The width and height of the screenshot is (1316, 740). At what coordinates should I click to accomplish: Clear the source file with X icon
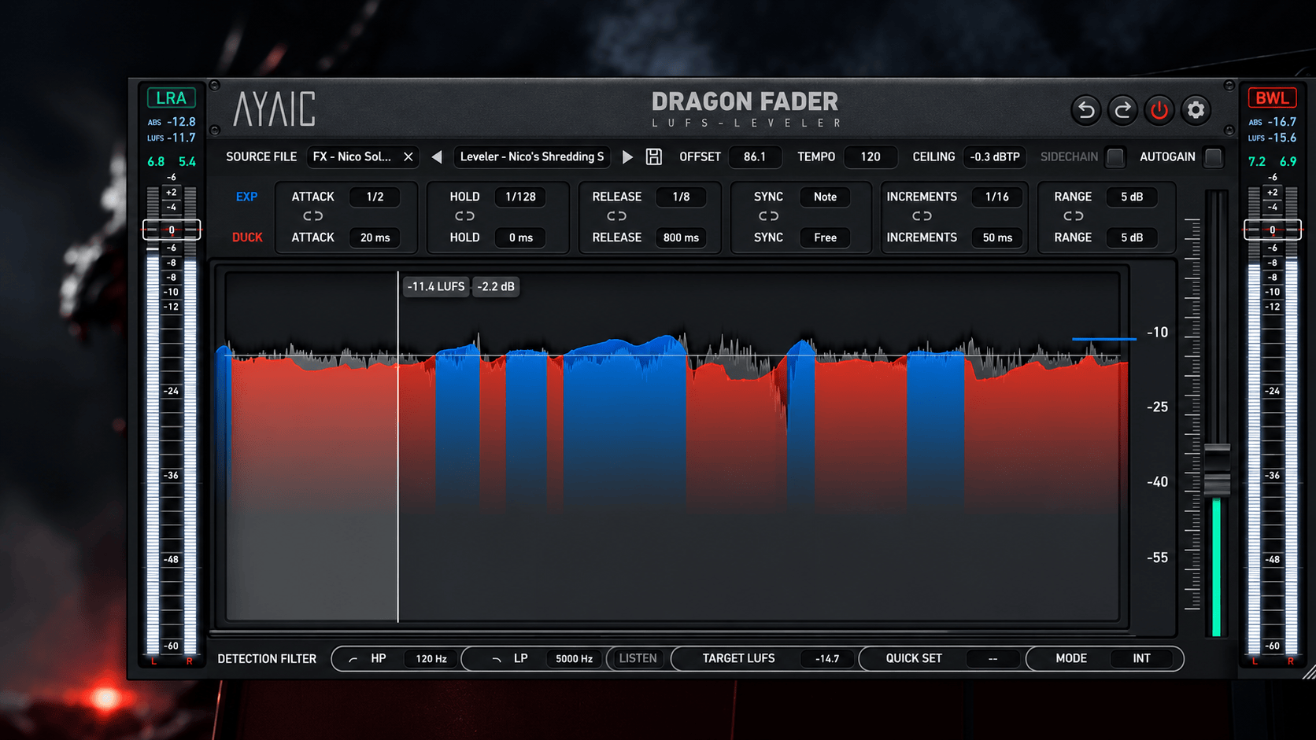pos(408,156)
